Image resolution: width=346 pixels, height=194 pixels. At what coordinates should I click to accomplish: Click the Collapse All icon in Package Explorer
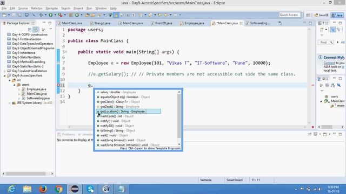click(x=30, y=29)
